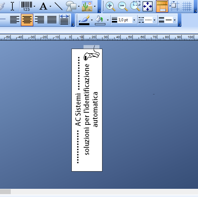Click the barcode scanner image on label

pos(92,53)
